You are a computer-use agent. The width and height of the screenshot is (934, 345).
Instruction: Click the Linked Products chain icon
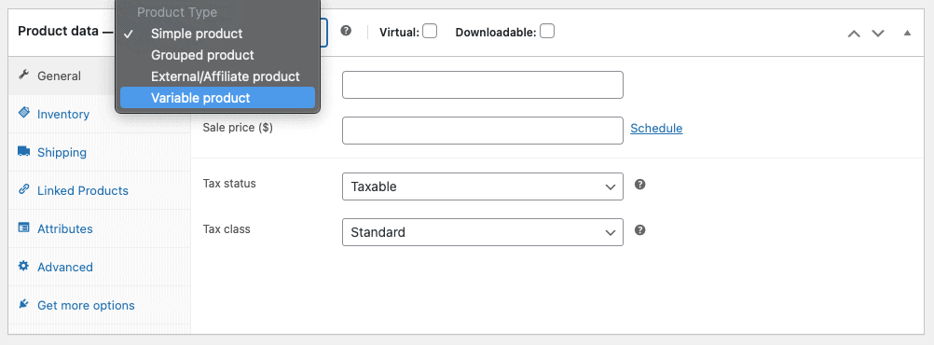tap(24, 189)
